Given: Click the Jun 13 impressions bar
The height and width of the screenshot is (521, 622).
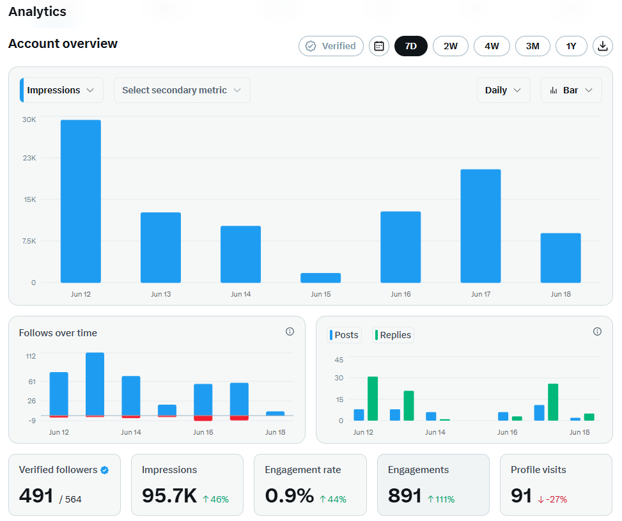Looking at the screenshot, I should coord(160,247).
